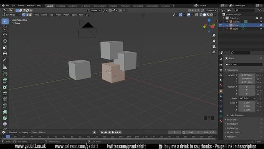The width and height of the screenshot is (264, 149).
Task: Select the Measure tool
Action: click(5, 67)
